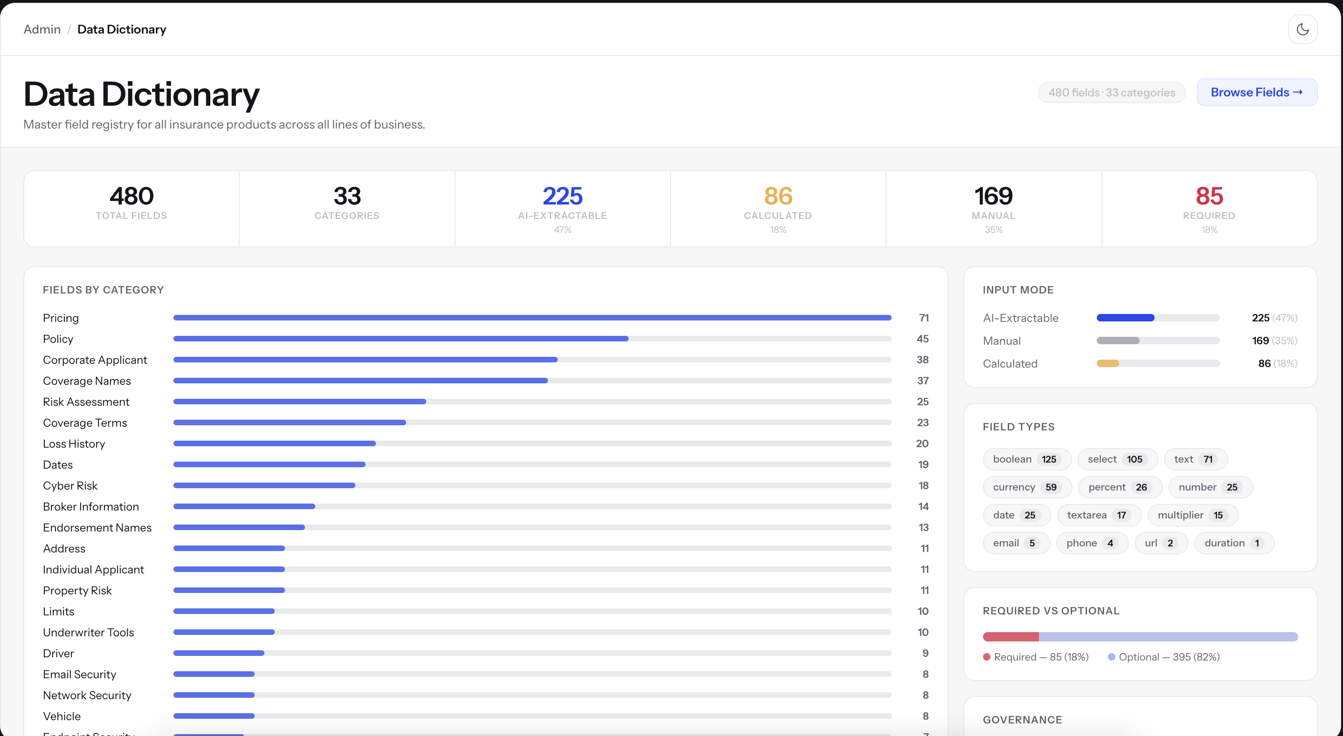Click the red Required bar segment

1011,636
